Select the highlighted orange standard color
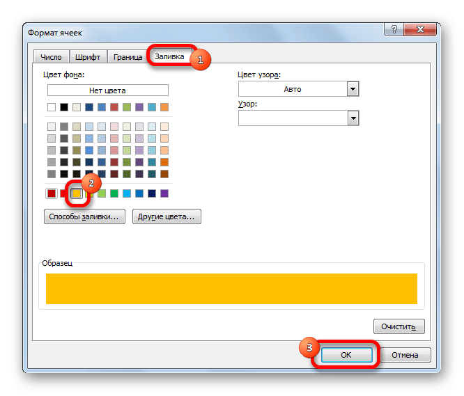 pos(77,193)
